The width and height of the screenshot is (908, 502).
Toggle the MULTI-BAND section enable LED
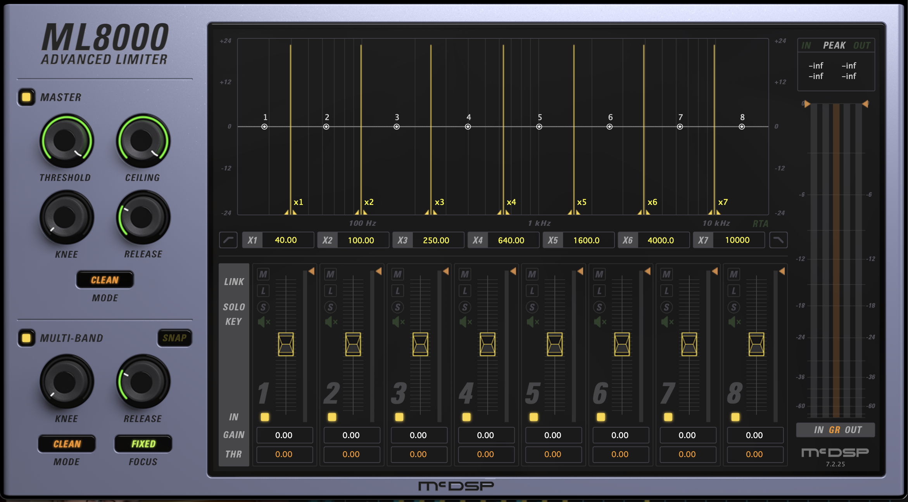pos(26,338)
